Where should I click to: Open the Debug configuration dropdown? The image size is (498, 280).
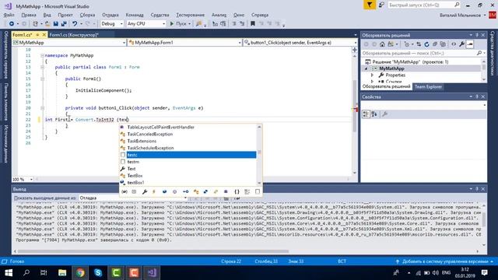click(112, 24)
